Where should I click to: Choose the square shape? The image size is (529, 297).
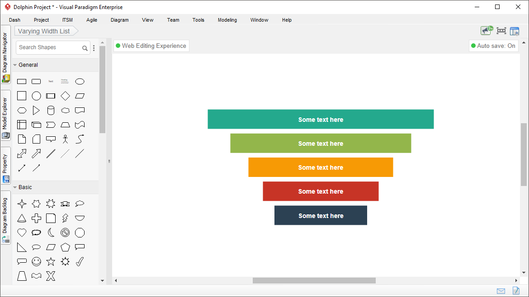point(22,96)
